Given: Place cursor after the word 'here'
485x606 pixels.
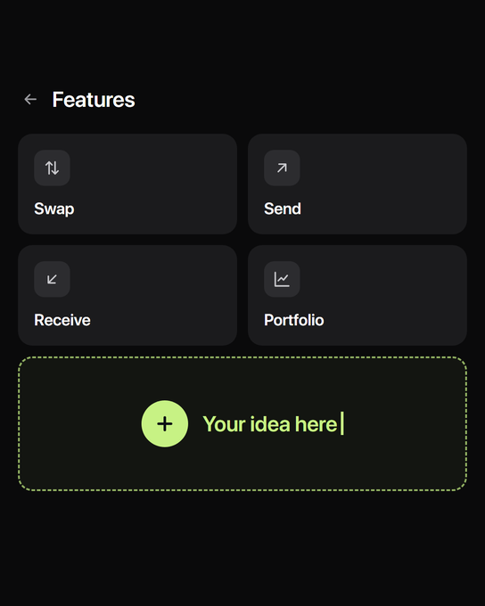Looking at the screenshot, I should (x=341, y=424).
